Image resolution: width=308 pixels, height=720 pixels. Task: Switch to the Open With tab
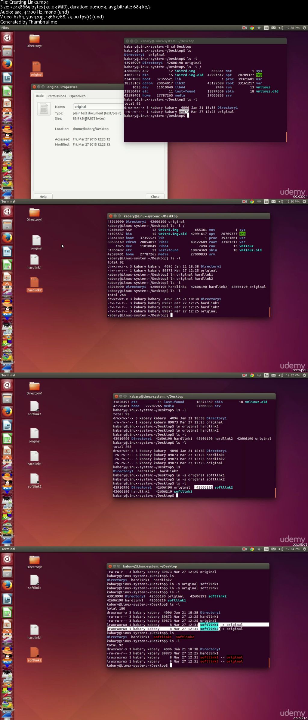(77, 96)
